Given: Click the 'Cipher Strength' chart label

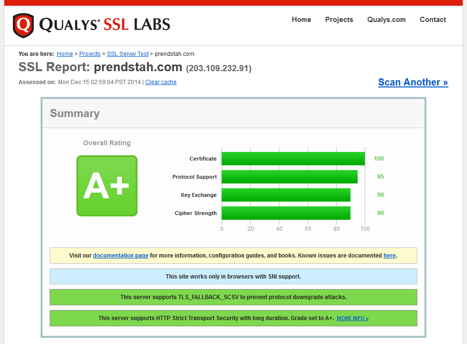Looking at the screenshot, I should [196, 213].
